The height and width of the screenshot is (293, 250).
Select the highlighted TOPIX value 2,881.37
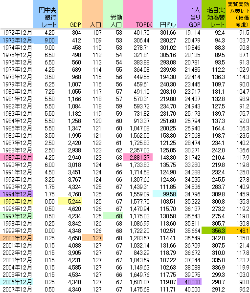(138, 157)
